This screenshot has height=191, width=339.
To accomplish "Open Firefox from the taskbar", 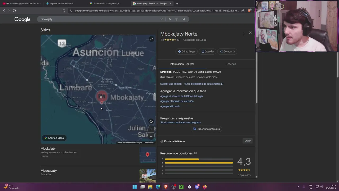I will click(204, 187).
